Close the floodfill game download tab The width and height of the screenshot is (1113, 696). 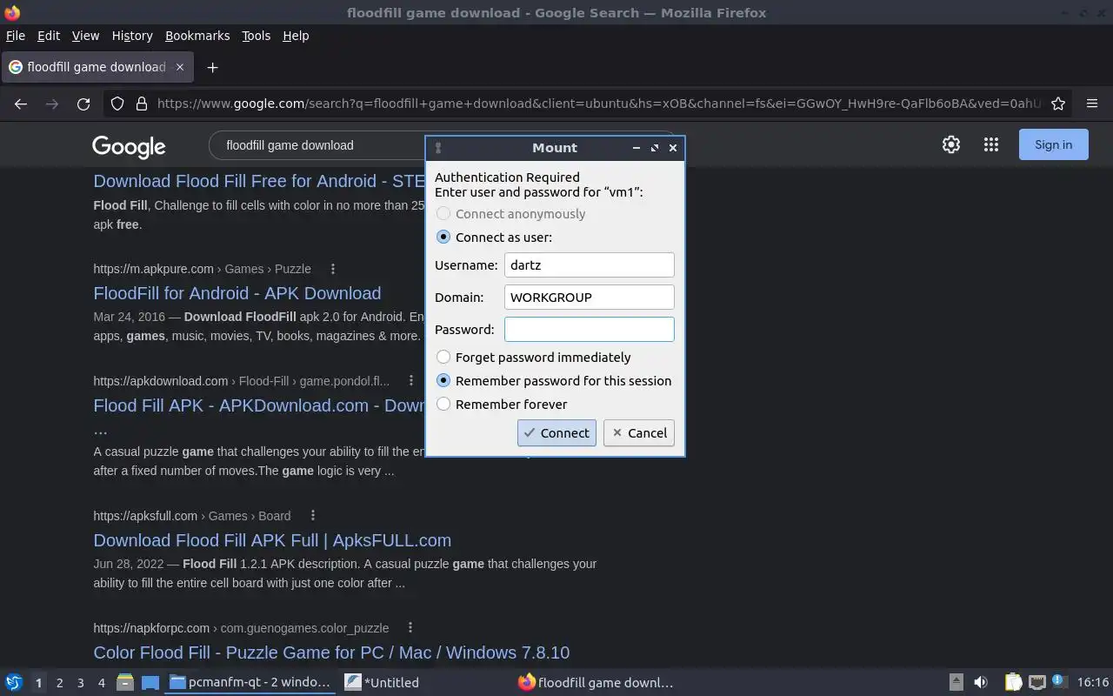click(x=180, y=67)
